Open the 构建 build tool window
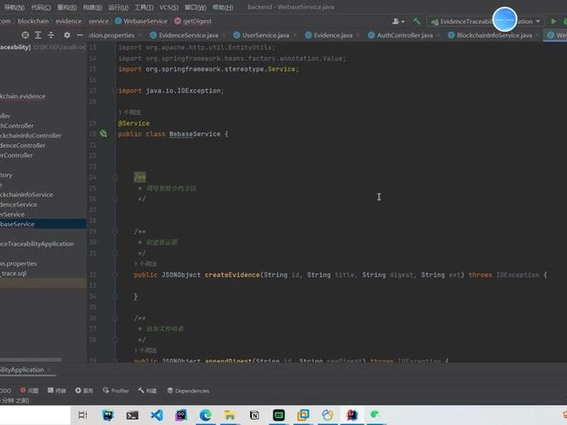The width and height of the screenshot is (567, 425). [147, 391]
